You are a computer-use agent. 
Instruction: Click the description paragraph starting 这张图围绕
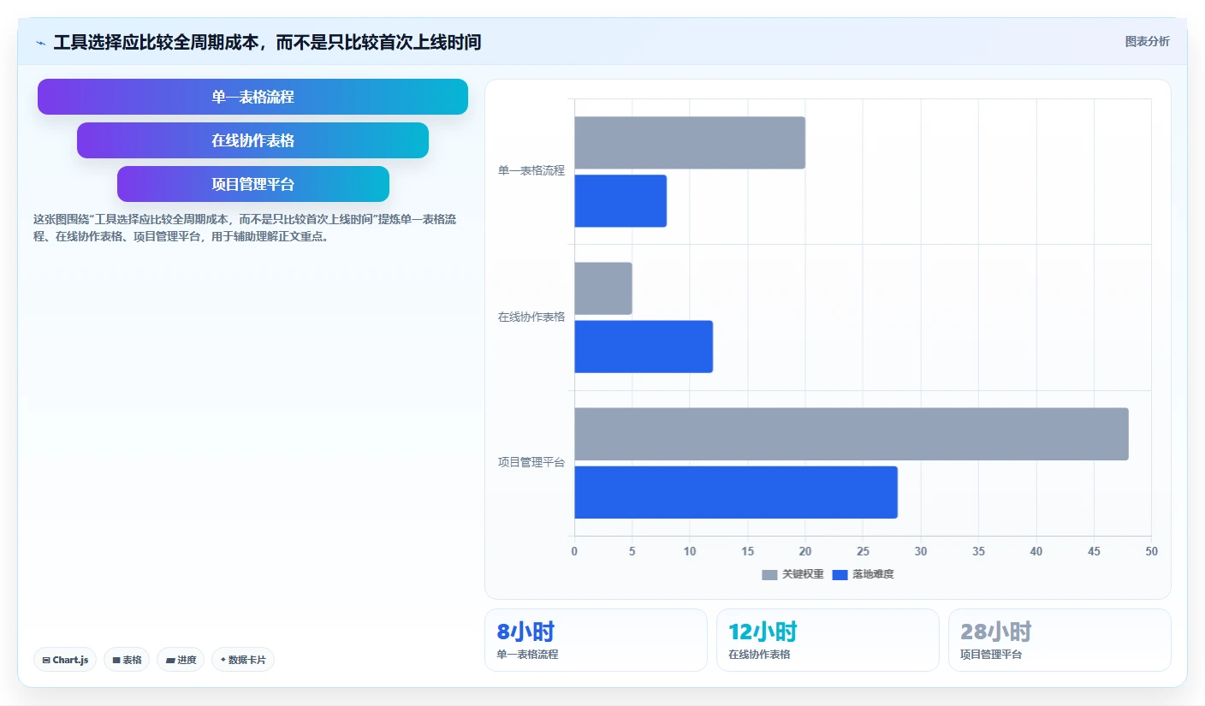click(245, 228)
